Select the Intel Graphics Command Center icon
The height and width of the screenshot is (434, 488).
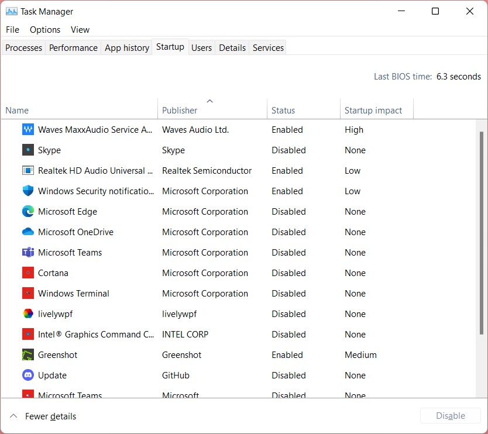28,334
